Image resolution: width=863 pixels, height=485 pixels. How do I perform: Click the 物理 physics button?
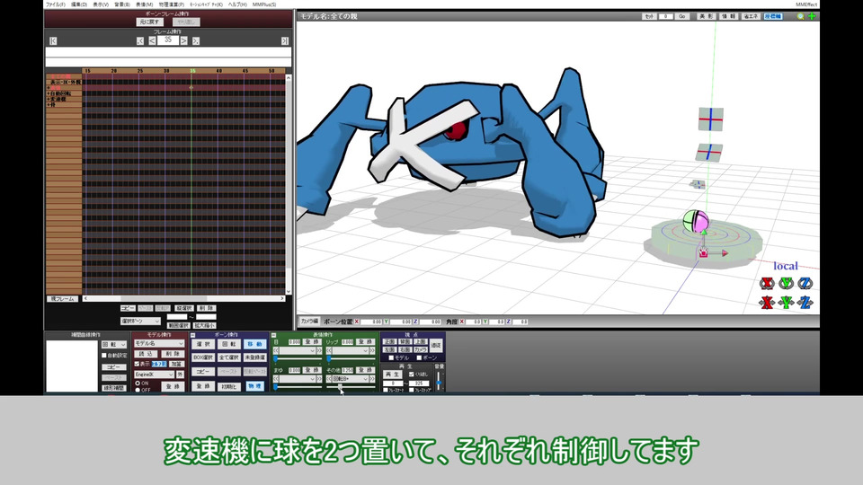(254, 386)
